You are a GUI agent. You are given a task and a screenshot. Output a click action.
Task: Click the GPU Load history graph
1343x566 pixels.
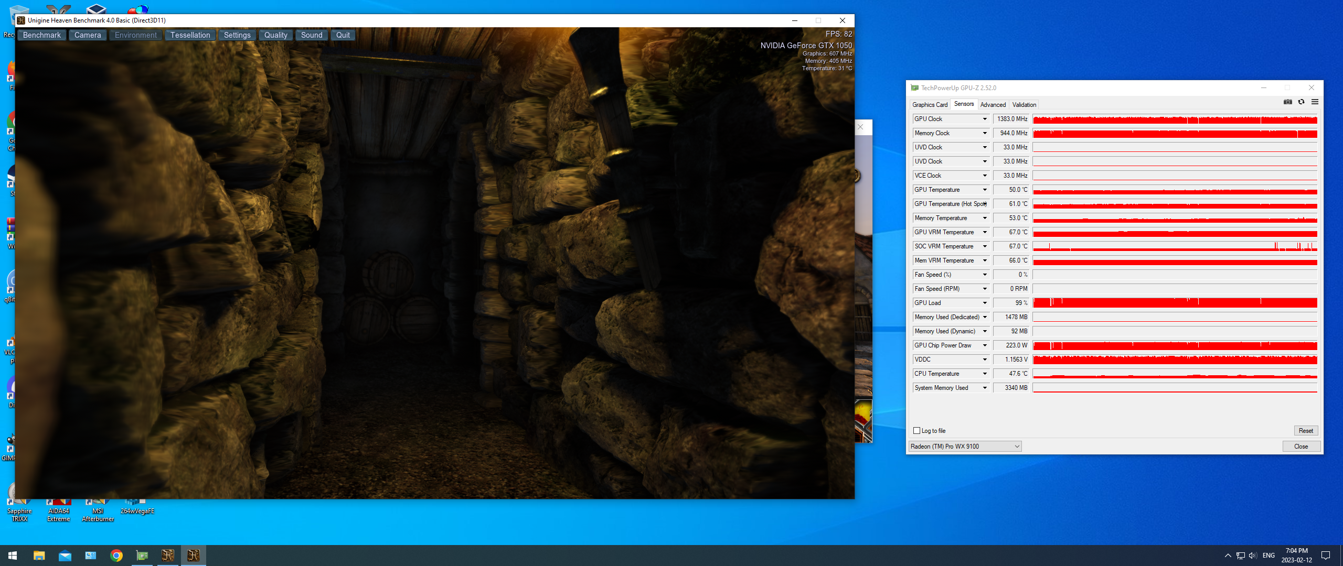1175,303
